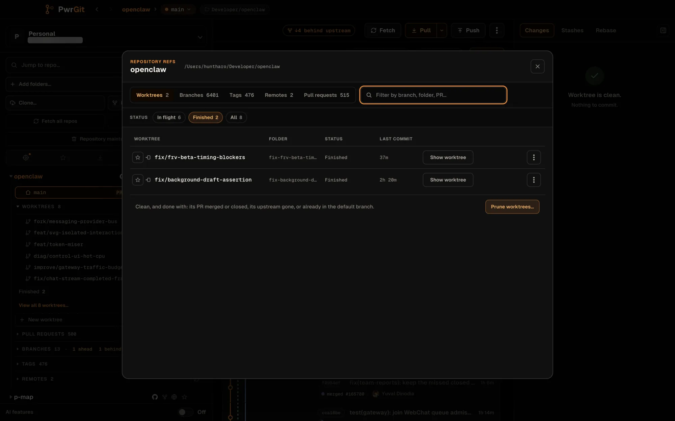Screen dimensions: 675x421
Task: Click the Prune worktrees button
Action: [512, 207]
